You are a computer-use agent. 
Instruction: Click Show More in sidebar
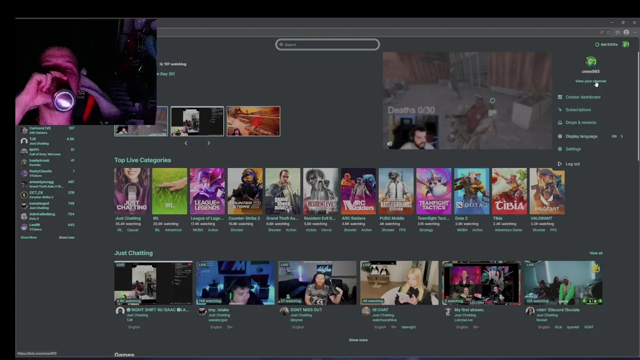[x=28, y=237]
